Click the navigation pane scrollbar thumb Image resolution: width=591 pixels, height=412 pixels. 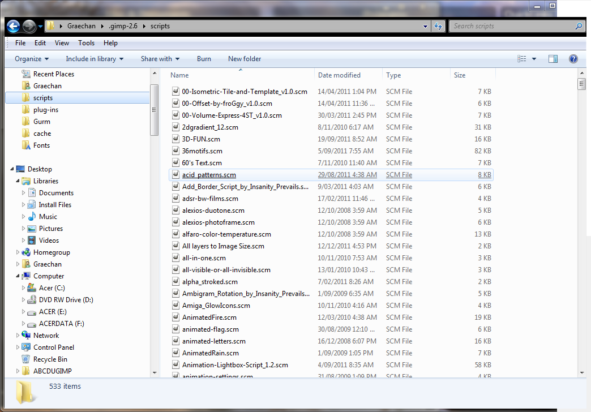(154, 110)
